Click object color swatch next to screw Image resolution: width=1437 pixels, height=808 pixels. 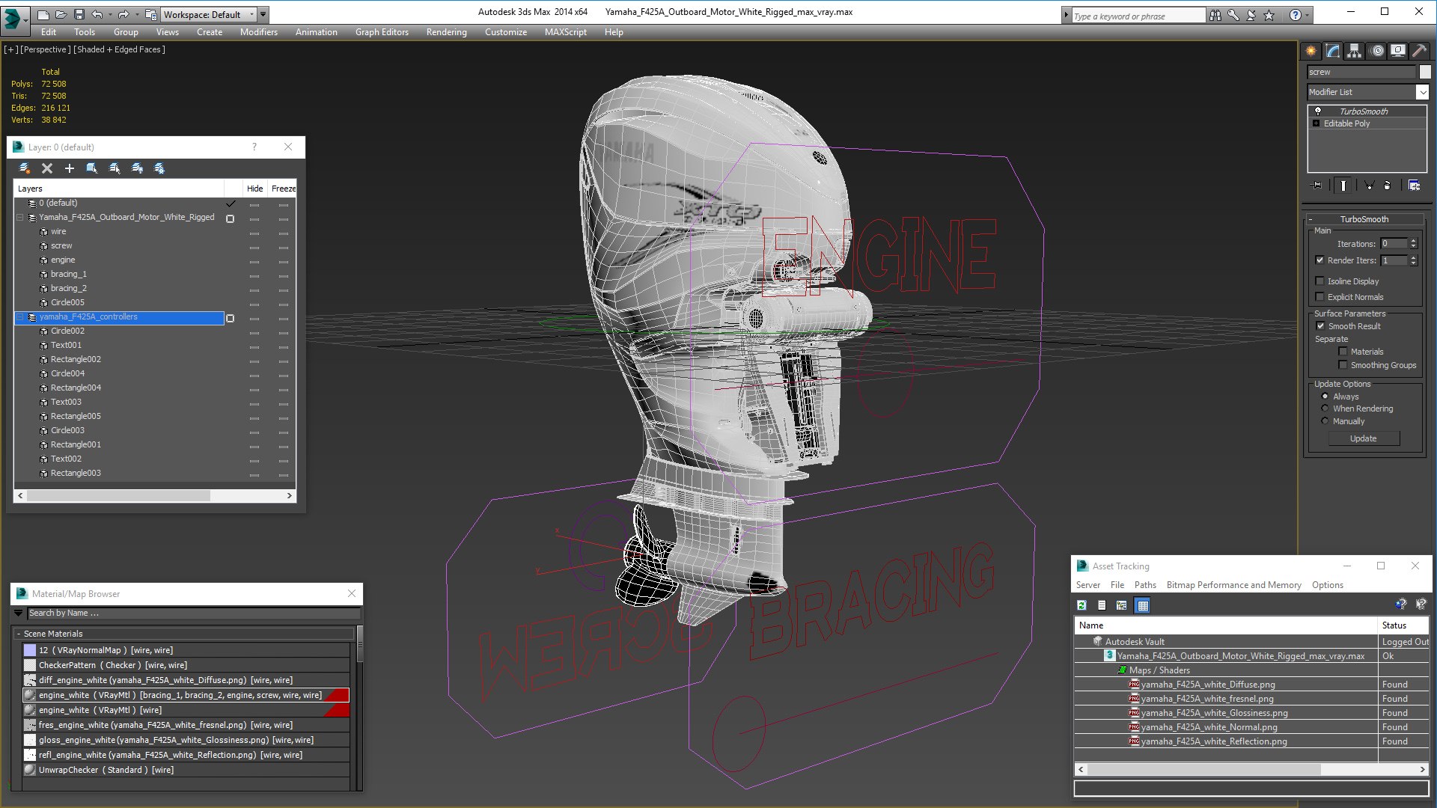(1425, 72)
